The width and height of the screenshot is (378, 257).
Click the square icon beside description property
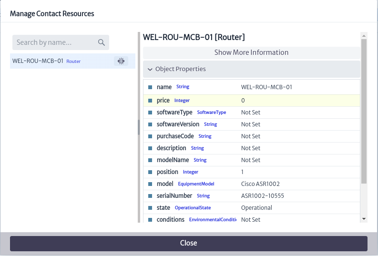[150, 148]
